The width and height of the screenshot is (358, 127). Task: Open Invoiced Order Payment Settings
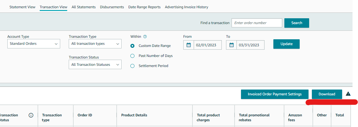coord(275,94)
